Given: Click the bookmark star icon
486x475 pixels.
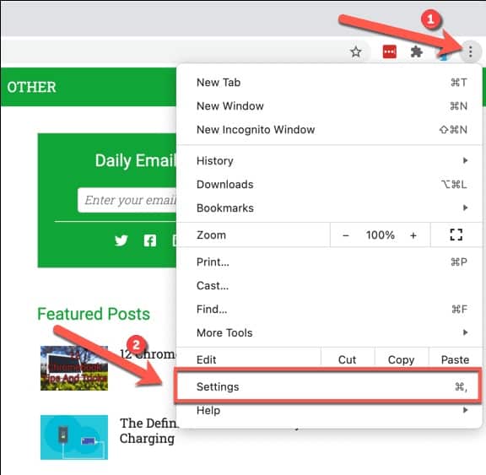Looking at the screenshot, I should [355, 51].
